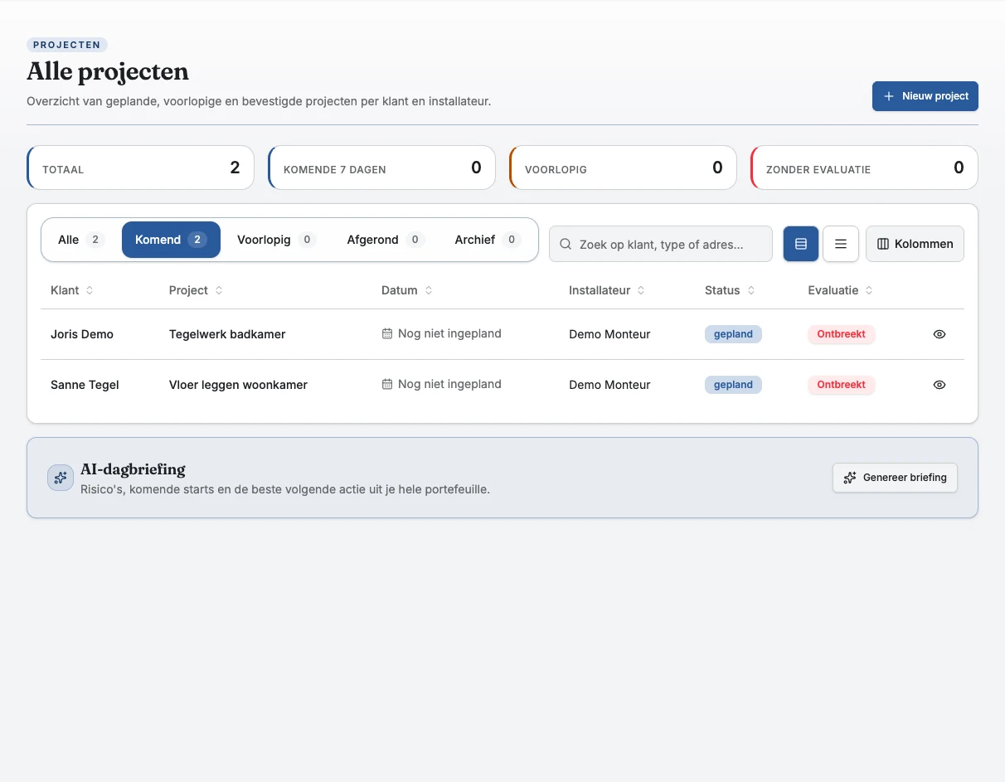
Task: Click the Zonder evaluatie stat card
Action: pos(864,168)
